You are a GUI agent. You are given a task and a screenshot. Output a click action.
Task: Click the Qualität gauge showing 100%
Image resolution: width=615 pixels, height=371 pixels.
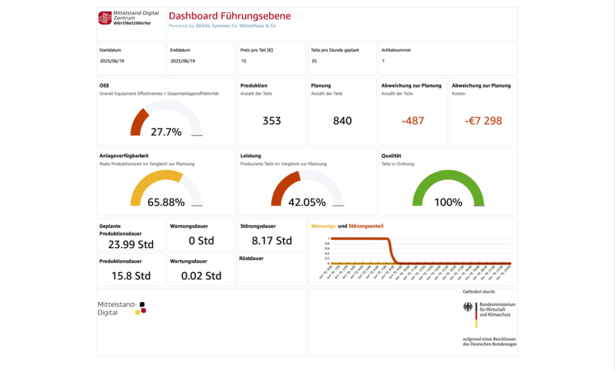click(448, 189)
